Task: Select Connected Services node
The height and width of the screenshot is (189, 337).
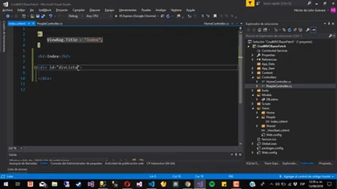Action: [x=274, y=51]
